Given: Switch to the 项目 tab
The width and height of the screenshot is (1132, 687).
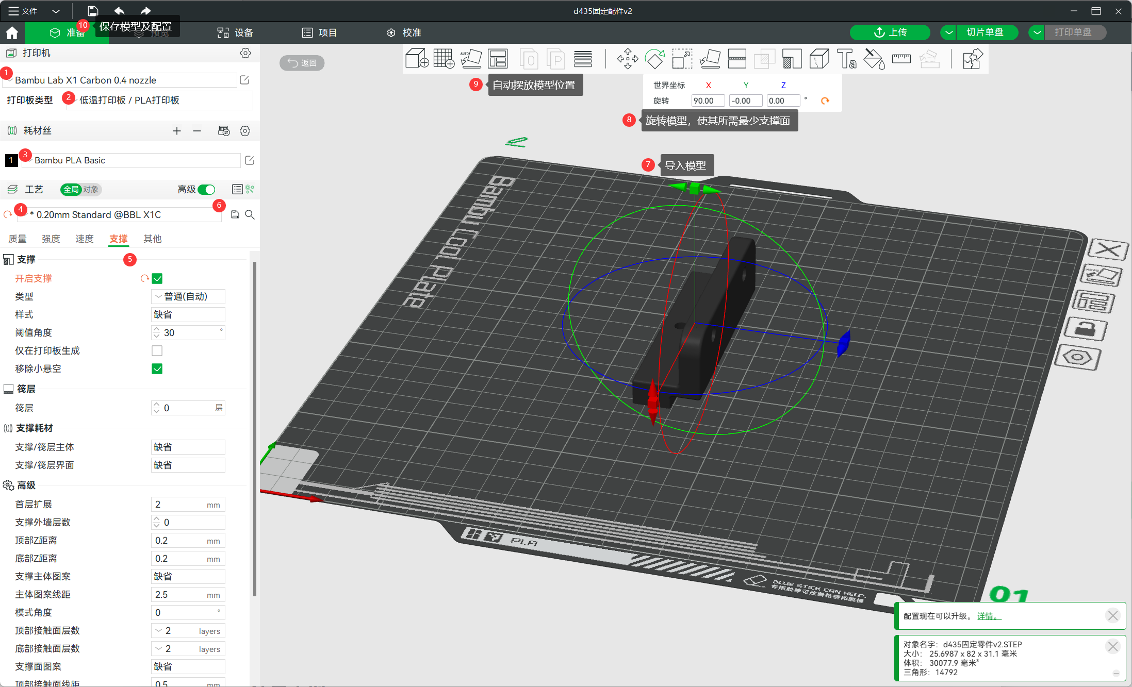Looking at the screenshot, I should [x=320, y=33].
